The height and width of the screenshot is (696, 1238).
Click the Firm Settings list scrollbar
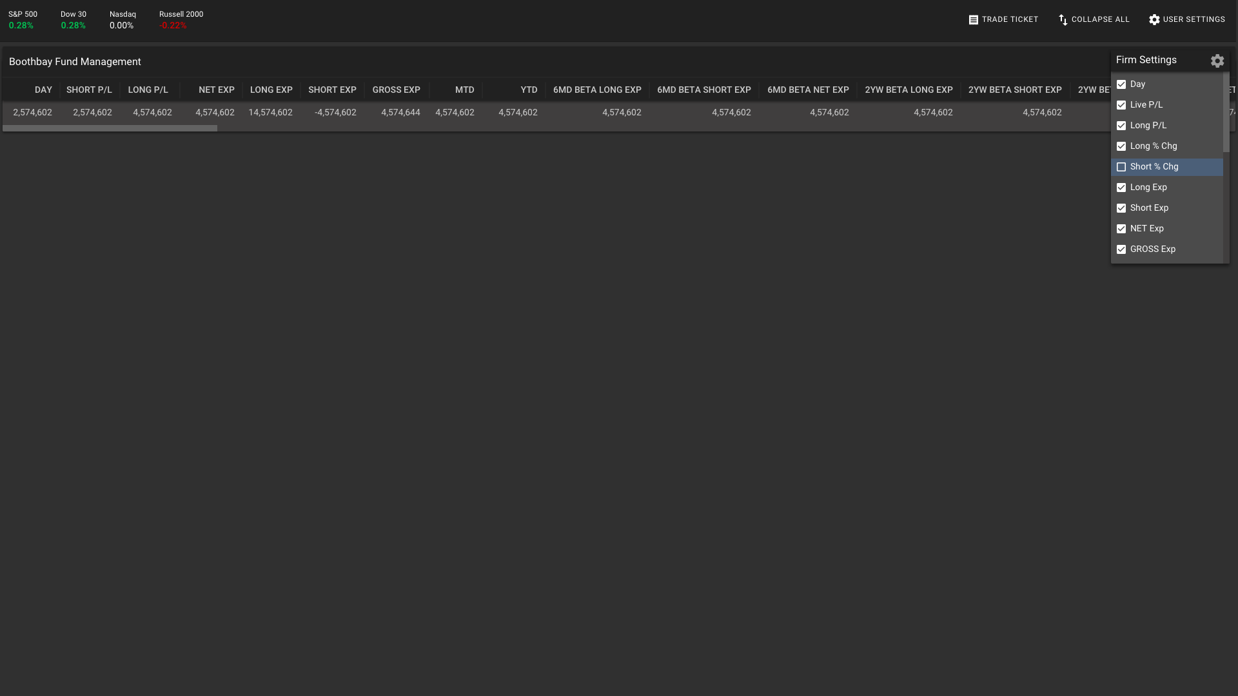pos(1226,112)
